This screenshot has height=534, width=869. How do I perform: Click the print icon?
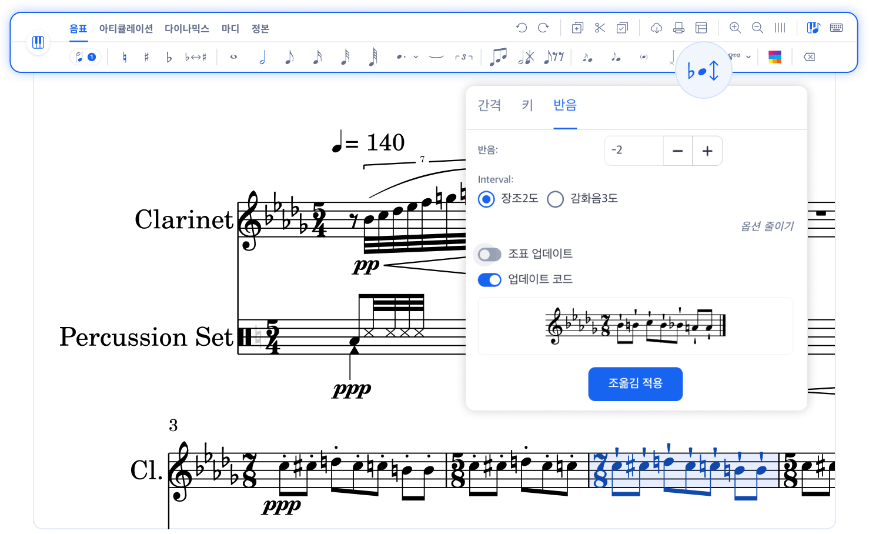679,28
